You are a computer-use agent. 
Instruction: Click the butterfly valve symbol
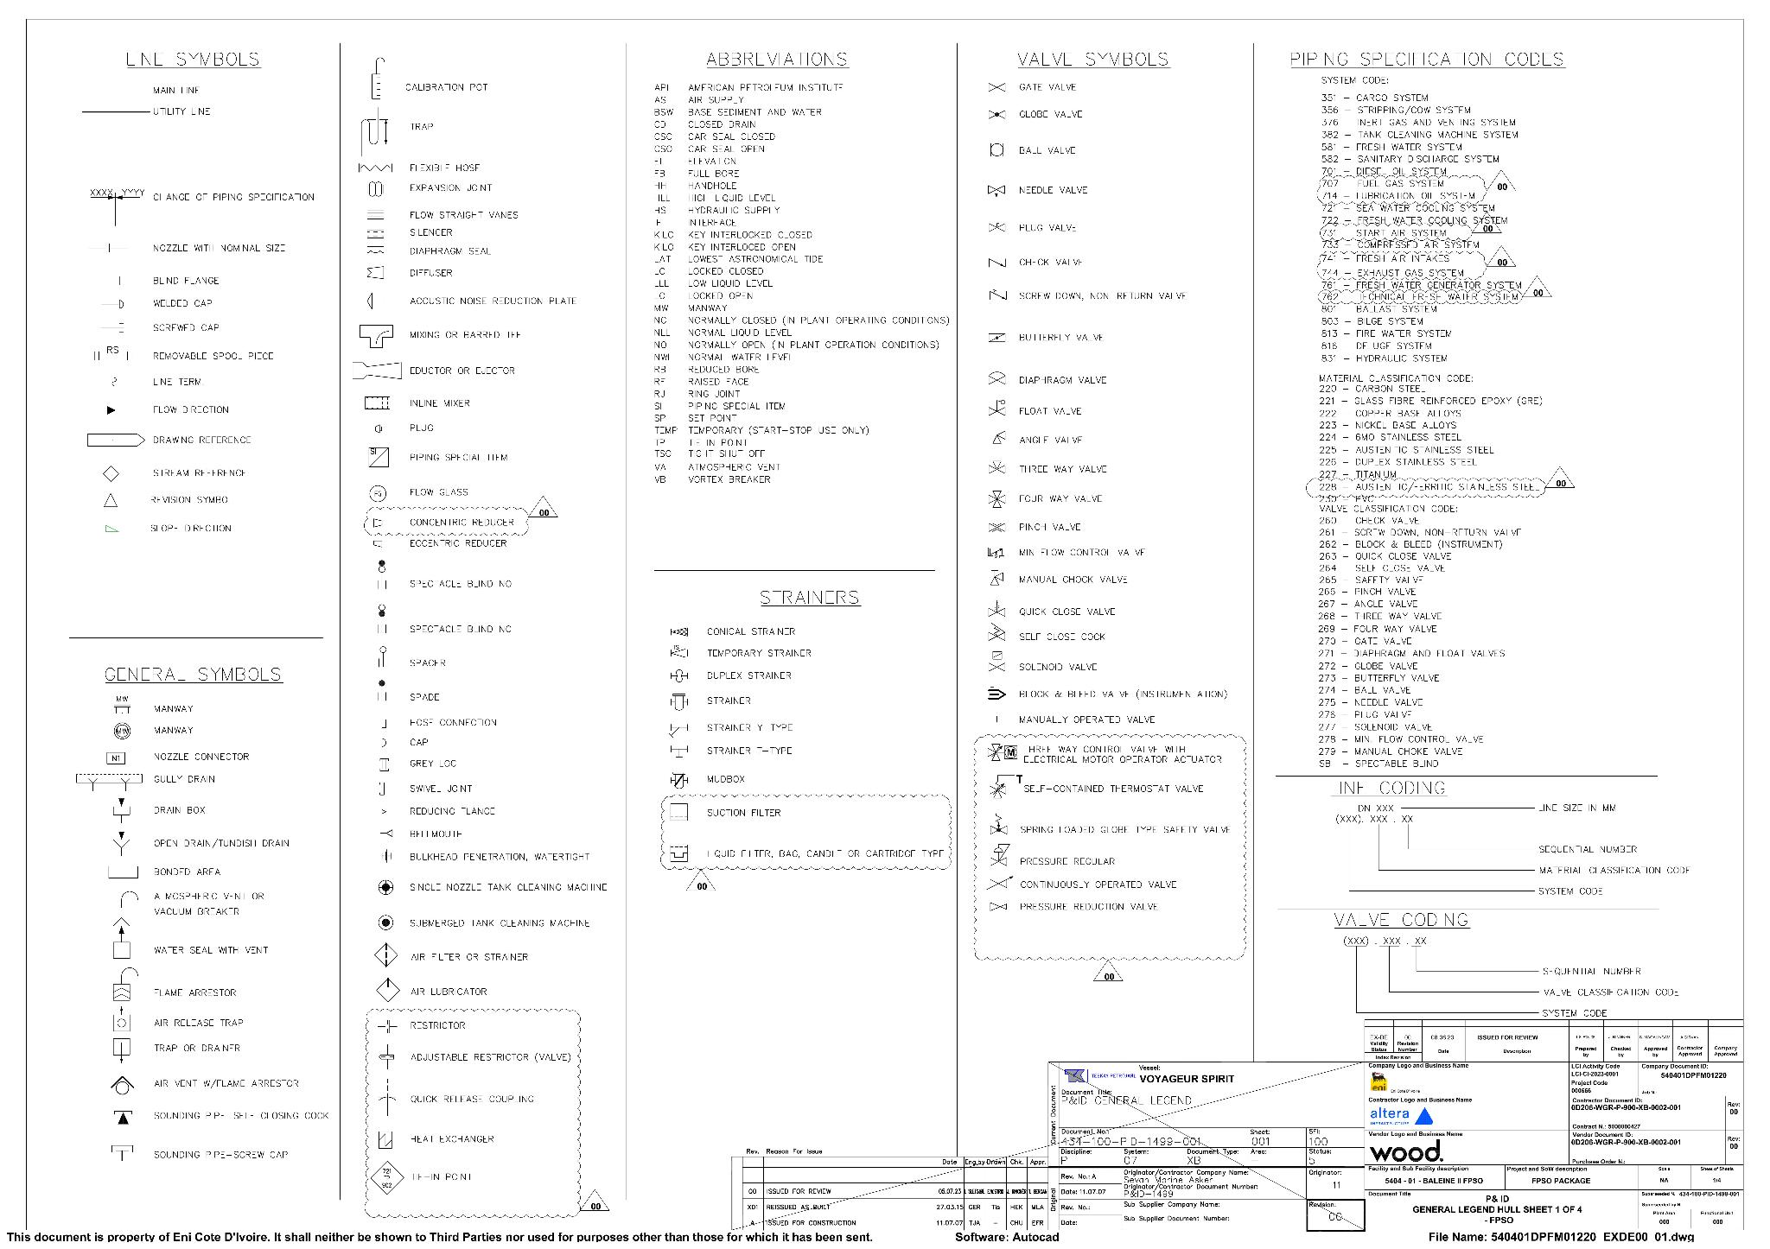(996, 338)
